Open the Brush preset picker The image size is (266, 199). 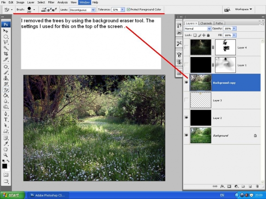tap(34, 10)
